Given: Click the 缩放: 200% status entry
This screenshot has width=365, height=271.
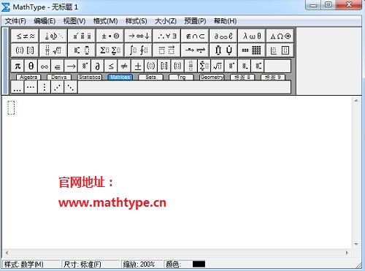Looking at the screenshot, I should coord(139,264).
